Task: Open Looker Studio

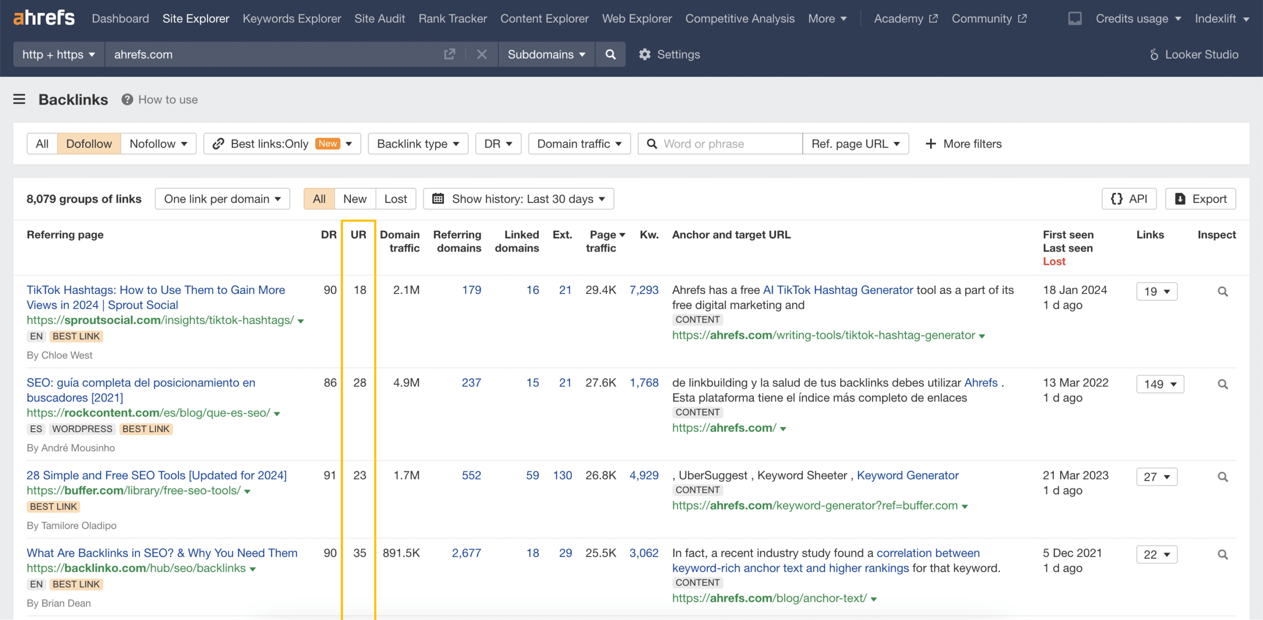Action: 1194,54
